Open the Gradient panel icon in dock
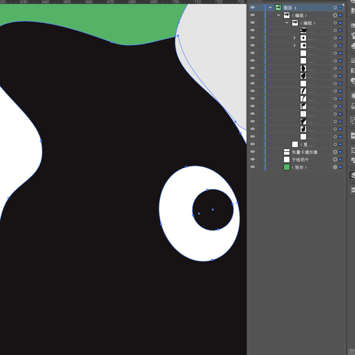The width and height of the screenshot is (355, 355). [353, 71]
